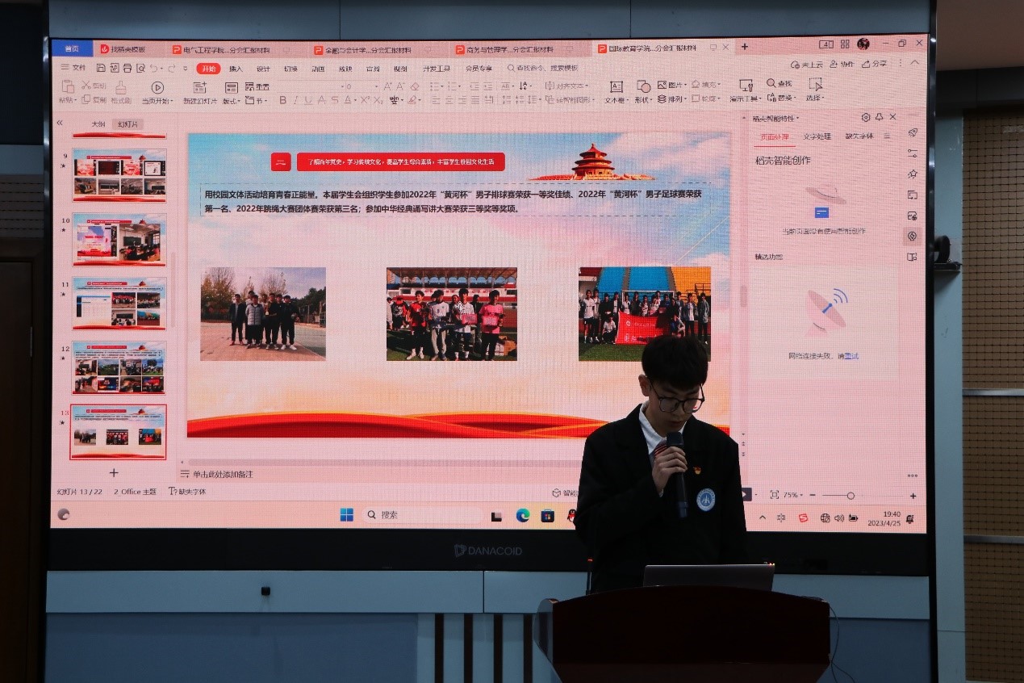Click the New Slide (新建幻灯片) icon
Image resolution: width=1024 pixels, height=683 pixels.
click(x=199, y=88)
